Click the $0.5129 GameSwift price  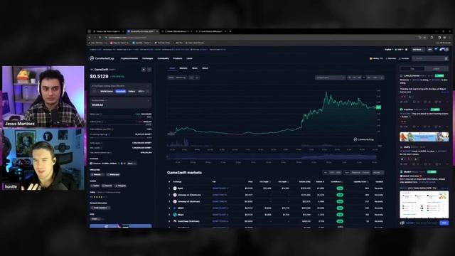(99, 76)
